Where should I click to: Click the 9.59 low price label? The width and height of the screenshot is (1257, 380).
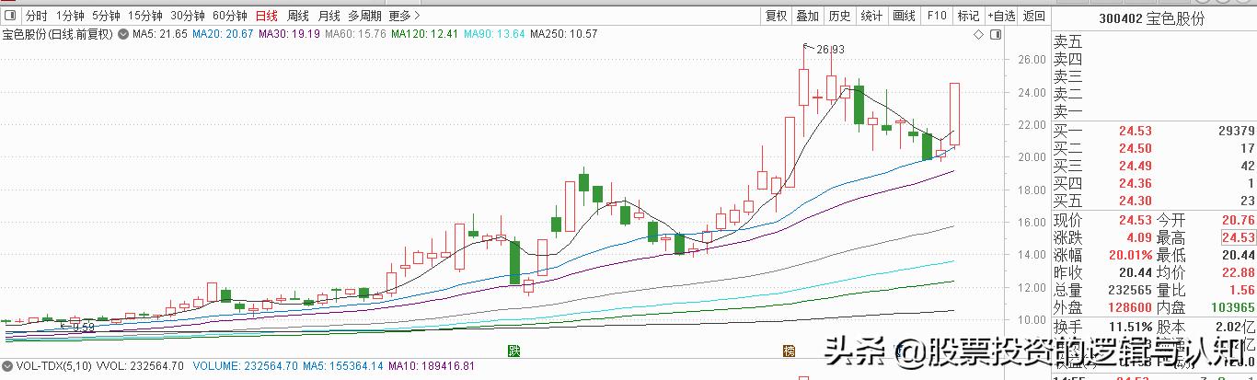pyautogui.click(x=83, y=327)
